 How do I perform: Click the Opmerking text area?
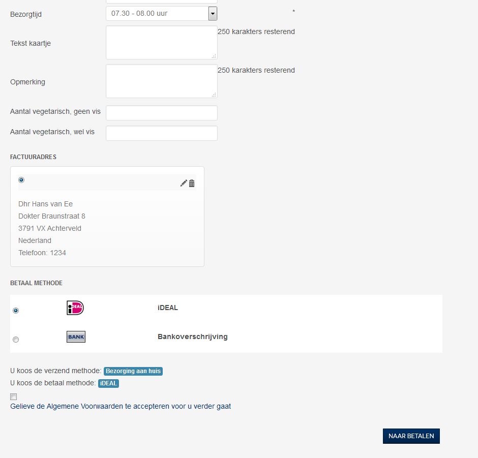161,81
